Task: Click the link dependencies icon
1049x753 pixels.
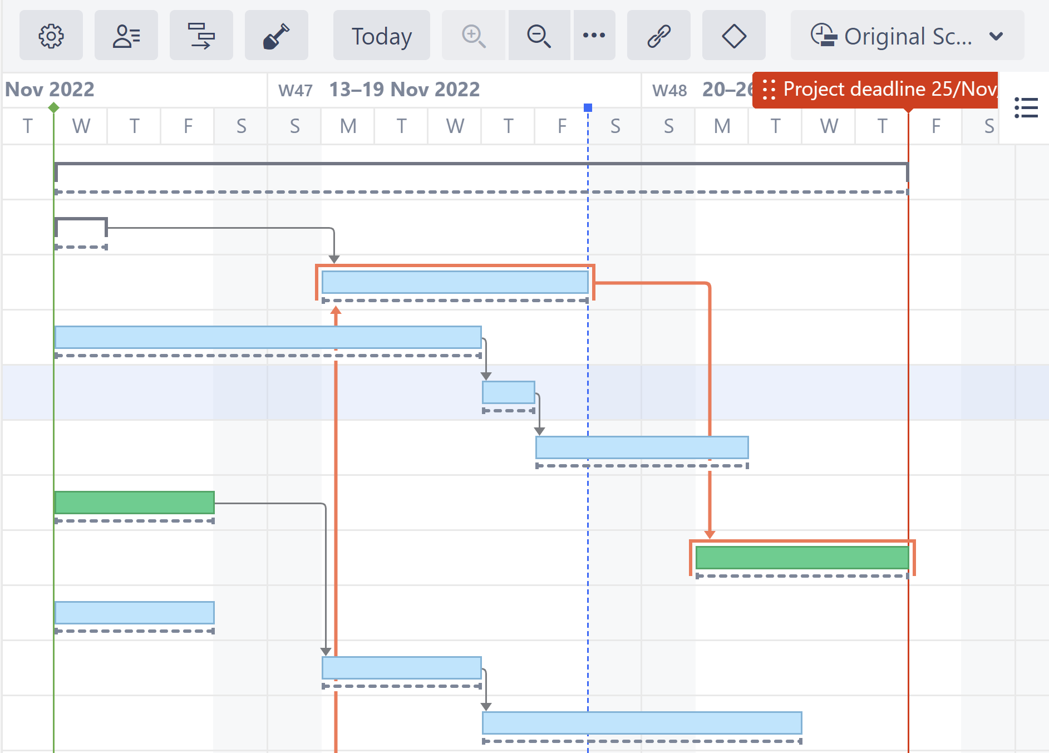Action: point(658,36)
